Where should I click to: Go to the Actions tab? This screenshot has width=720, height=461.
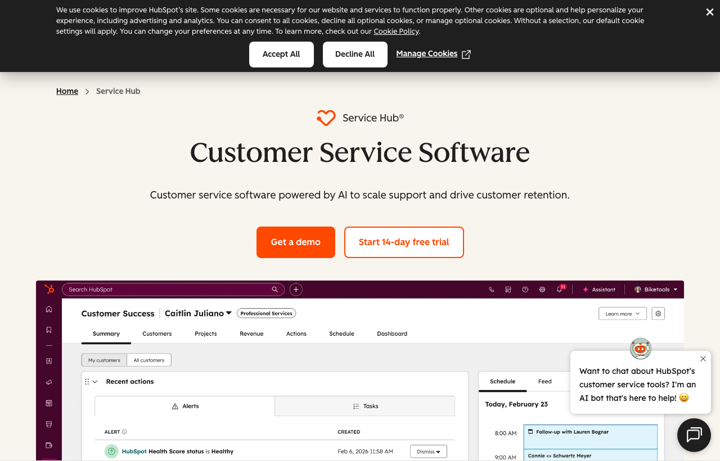pyautogui.click(x=296, y=333)
